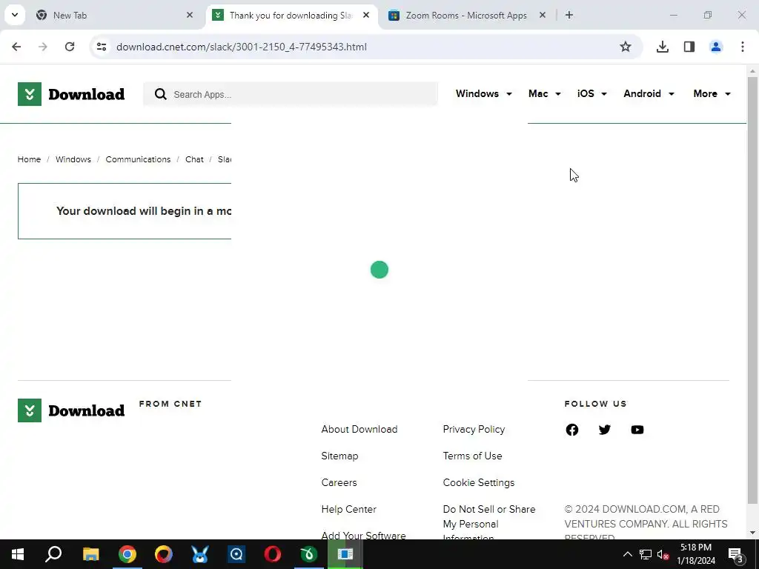Bookmark this page with the star
The image size is (759, 569).
[x=626, y=47]
